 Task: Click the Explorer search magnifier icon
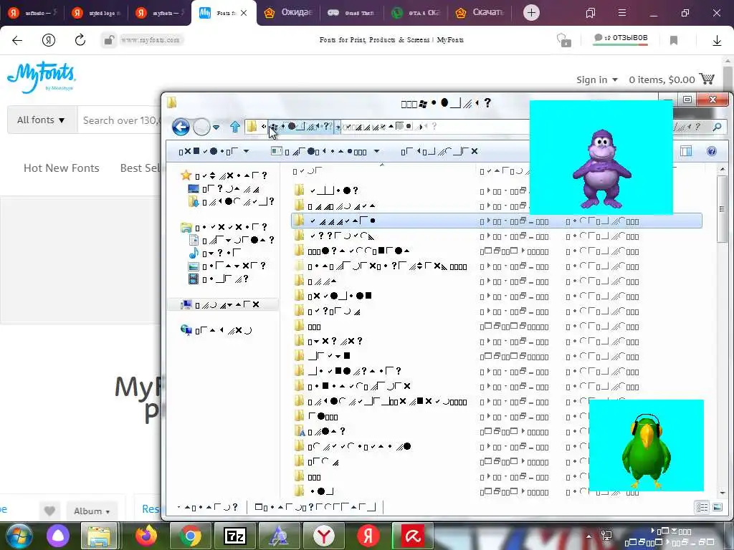click(x=717, y=127)
